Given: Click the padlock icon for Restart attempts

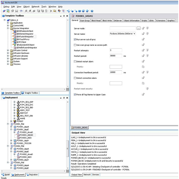Looking at the screenshot, I should (x=143, y=50).
